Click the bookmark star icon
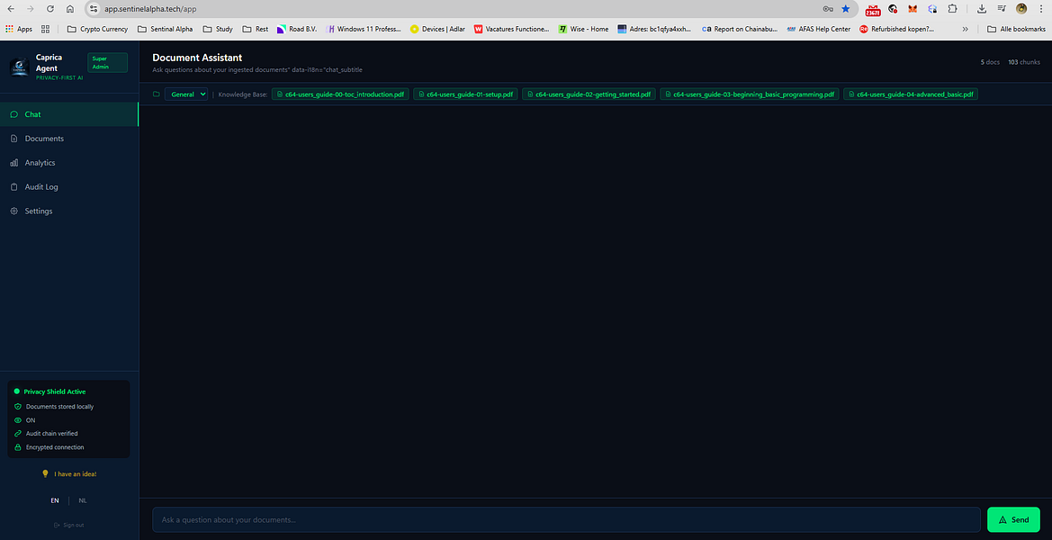Image resolution: width=1052 pixels, height=540 pixels. click(846, 9)
